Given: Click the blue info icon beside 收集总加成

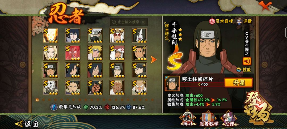Looking at the screenshot, I should (54, 107).
